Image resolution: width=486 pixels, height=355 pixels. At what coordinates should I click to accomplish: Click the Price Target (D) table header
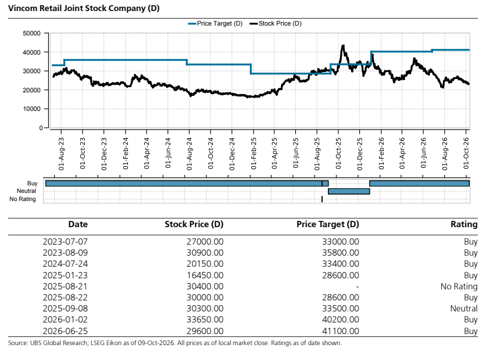pos(328,224)
